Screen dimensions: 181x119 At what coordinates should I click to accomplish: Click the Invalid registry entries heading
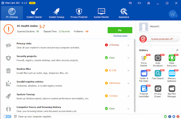[x=30, y=82]
